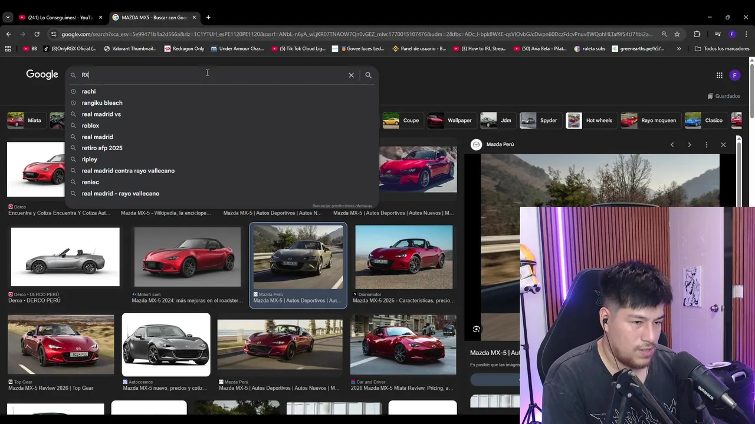Open Car and Driver 2026 Miata thumbnail
Screen dimensions: 755x424
click(403, 344)
